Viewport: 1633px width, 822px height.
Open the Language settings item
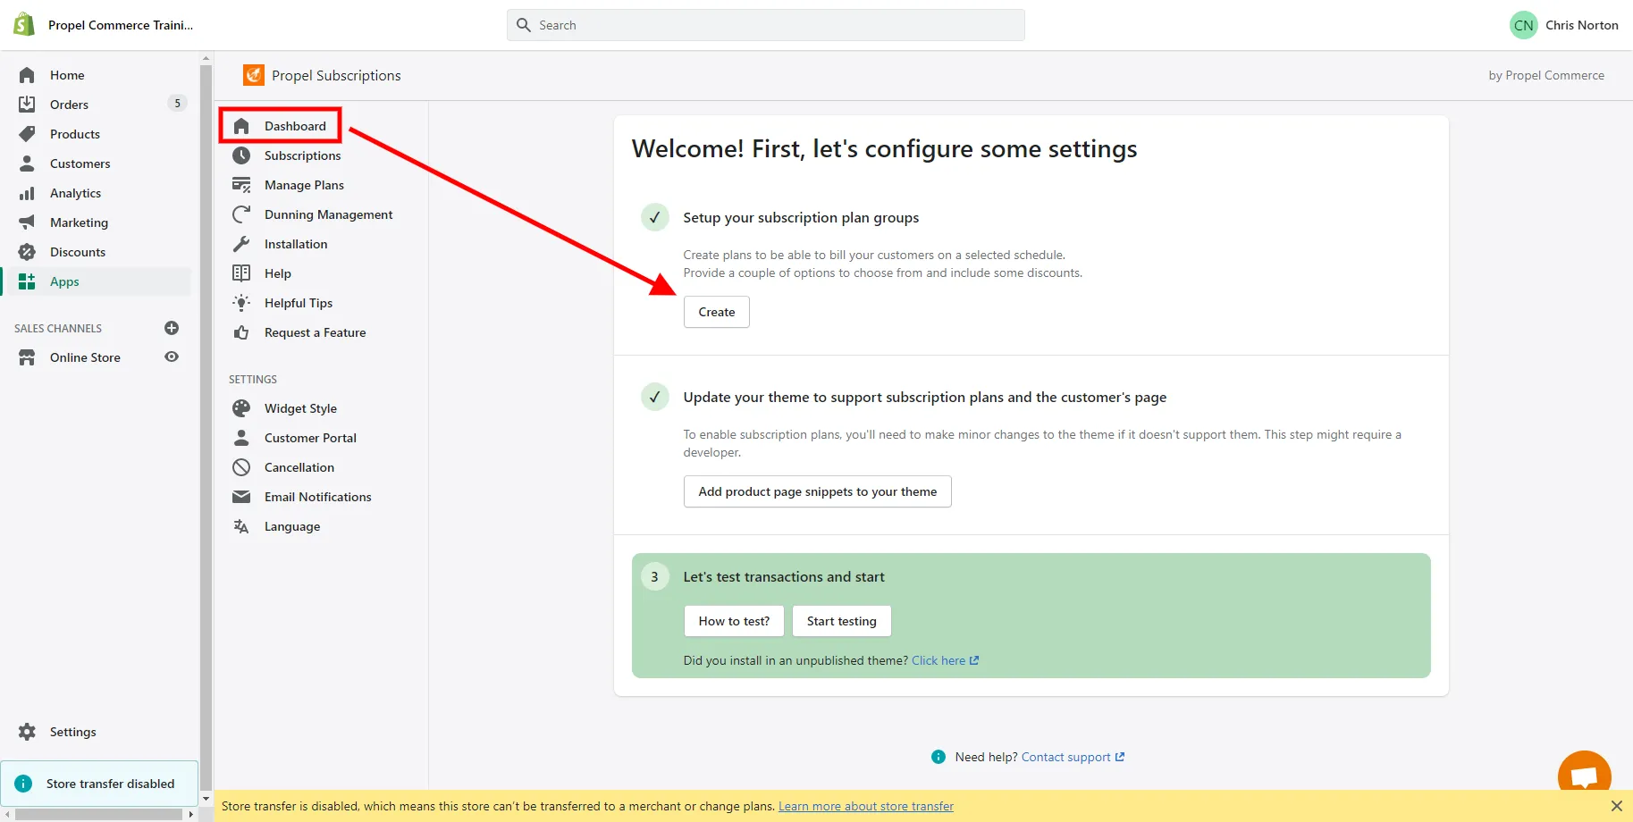(292, 526)
